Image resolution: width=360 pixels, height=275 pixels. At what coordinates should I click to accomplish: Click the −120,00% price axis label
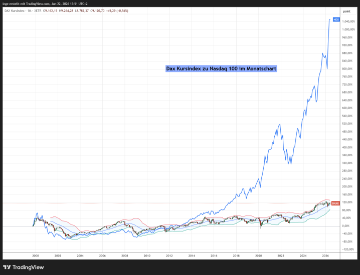tap(348, 249)
